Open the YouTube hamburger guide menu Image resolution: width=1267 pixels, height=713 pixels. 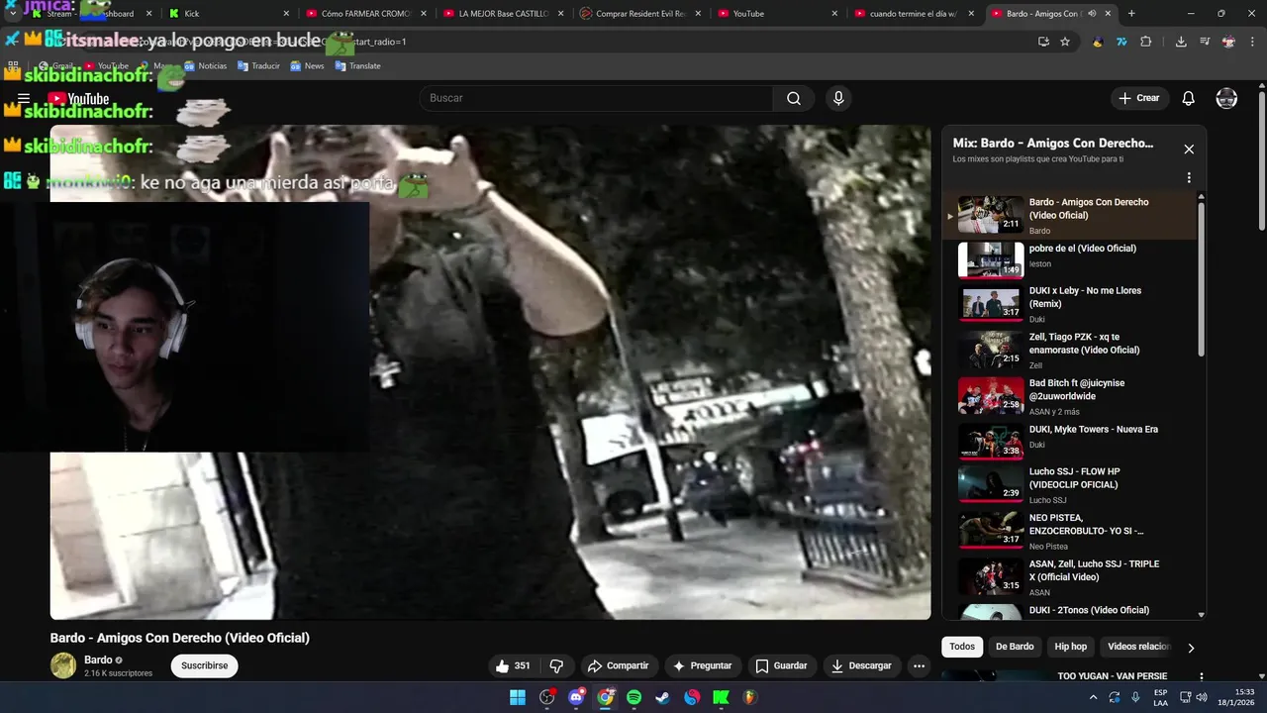24,98
